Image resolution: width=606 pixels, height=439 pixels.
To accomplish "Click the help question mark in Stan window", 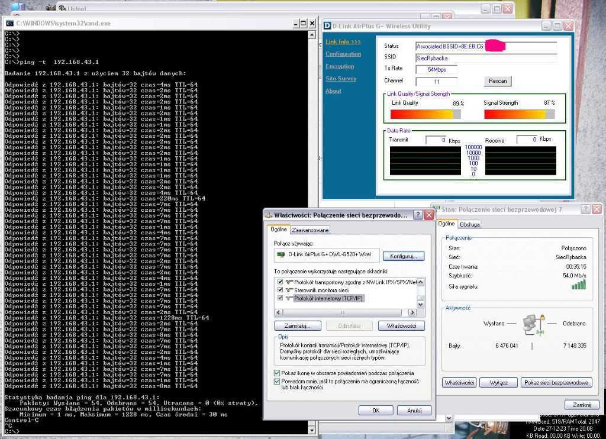I will (x=586, y=209).
